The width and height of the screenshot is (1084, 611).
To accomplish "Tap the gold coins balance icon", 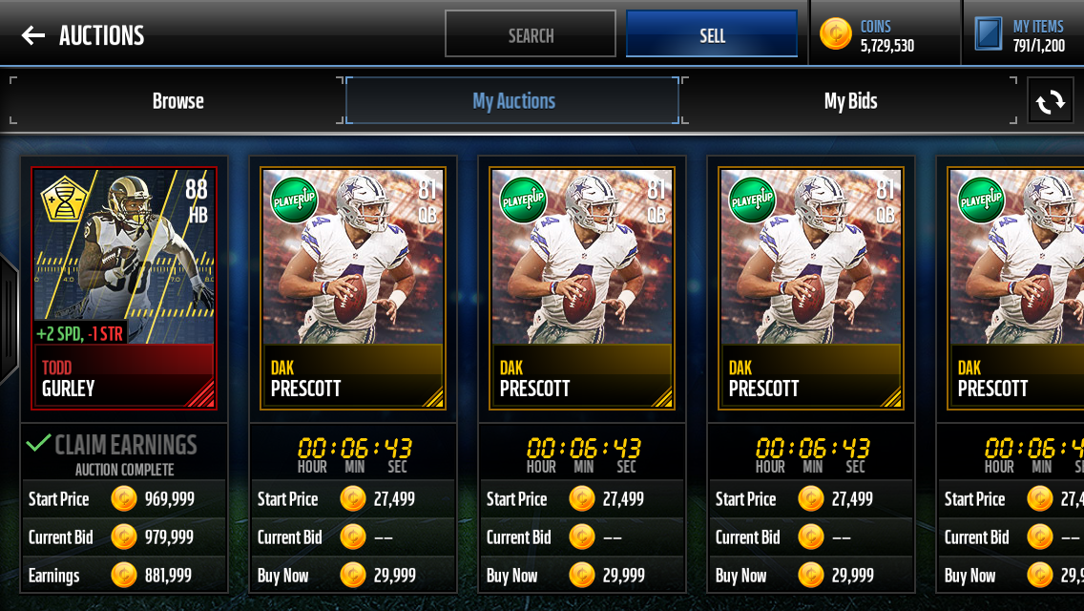I will tap(835, 34).
